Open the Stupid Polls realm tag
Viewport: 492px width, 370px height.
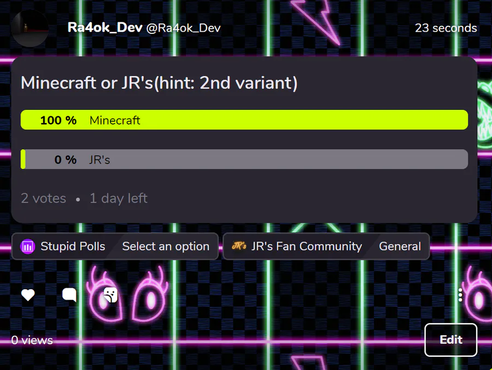click(63, 246)
